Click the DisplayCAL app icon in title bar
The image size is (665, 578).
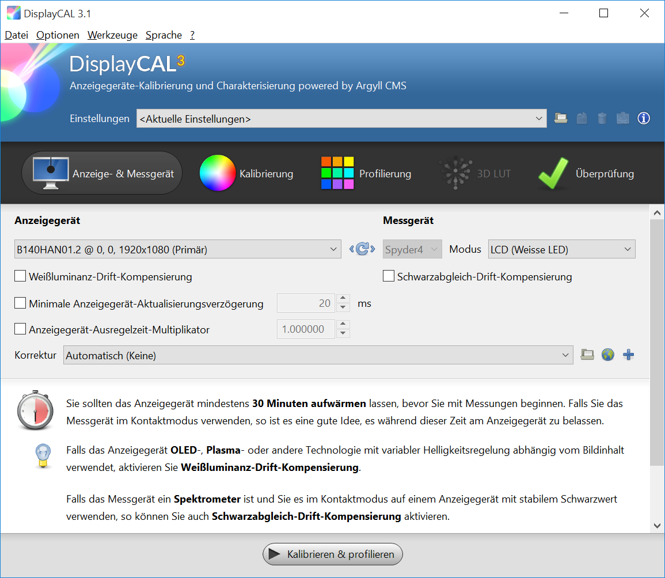(13, 13)
